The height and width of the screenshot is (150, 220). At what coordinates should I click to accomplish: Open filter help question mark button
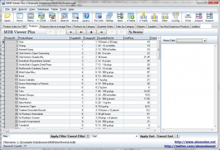click(88, 136)
